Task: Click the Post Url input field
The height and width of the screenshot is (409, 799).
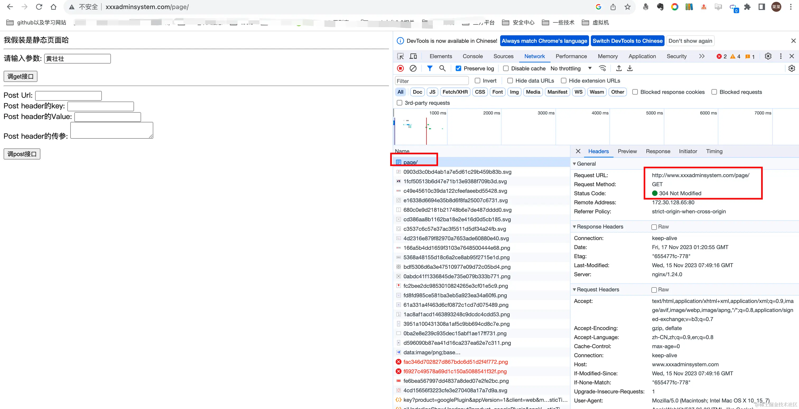Action: tap(68, 96)
